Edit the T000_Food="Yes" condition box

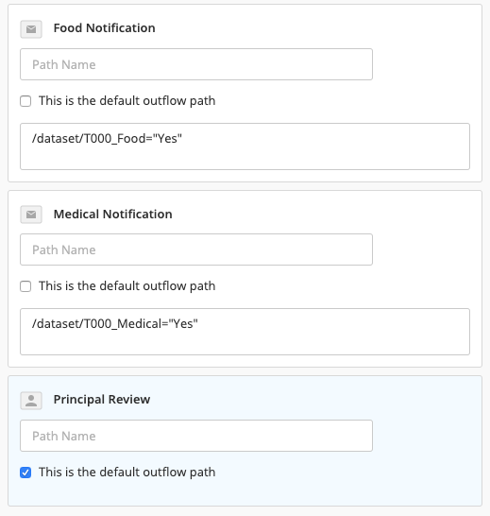click(x=245, y=146)
